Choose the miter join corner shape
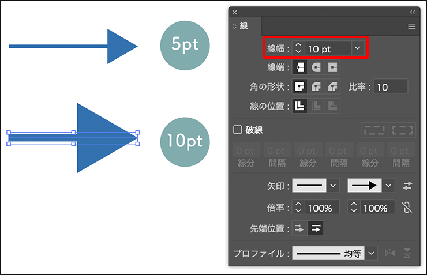The width and height of the screenshot is (427, 275). [299, 87]
